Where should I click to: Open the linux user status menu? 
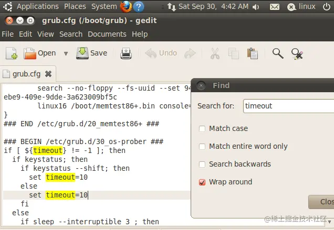coord(301,7)
